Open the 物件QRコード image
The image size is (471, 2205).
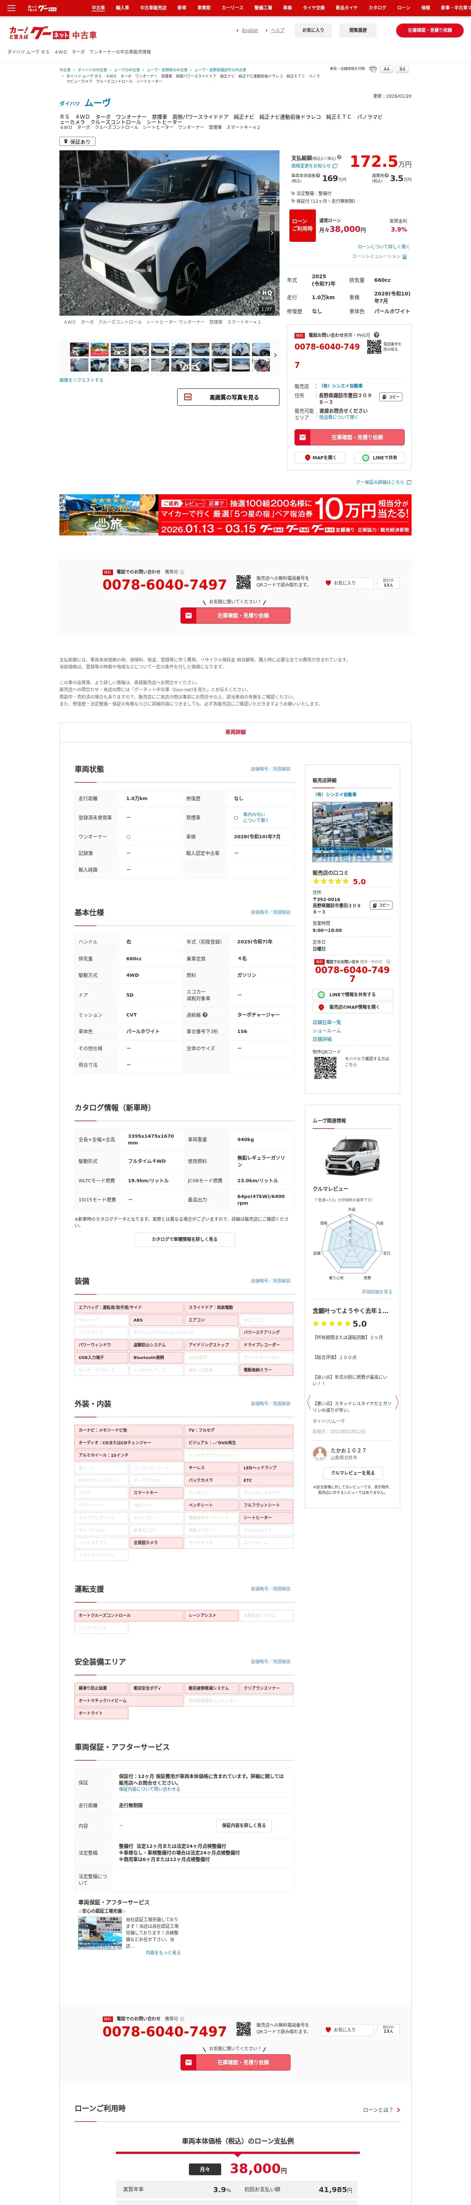(325, 1068)
